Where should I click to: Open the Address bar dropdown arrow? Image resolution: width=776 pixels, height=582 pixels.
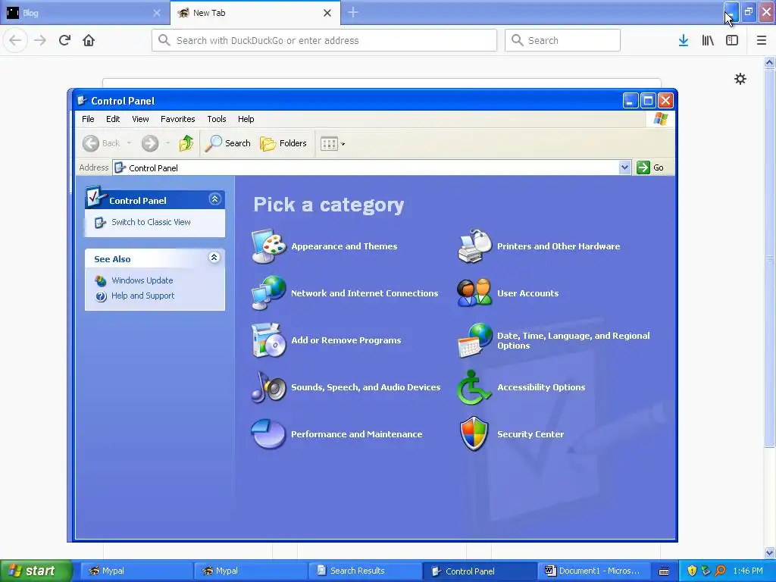coord(624,167)
